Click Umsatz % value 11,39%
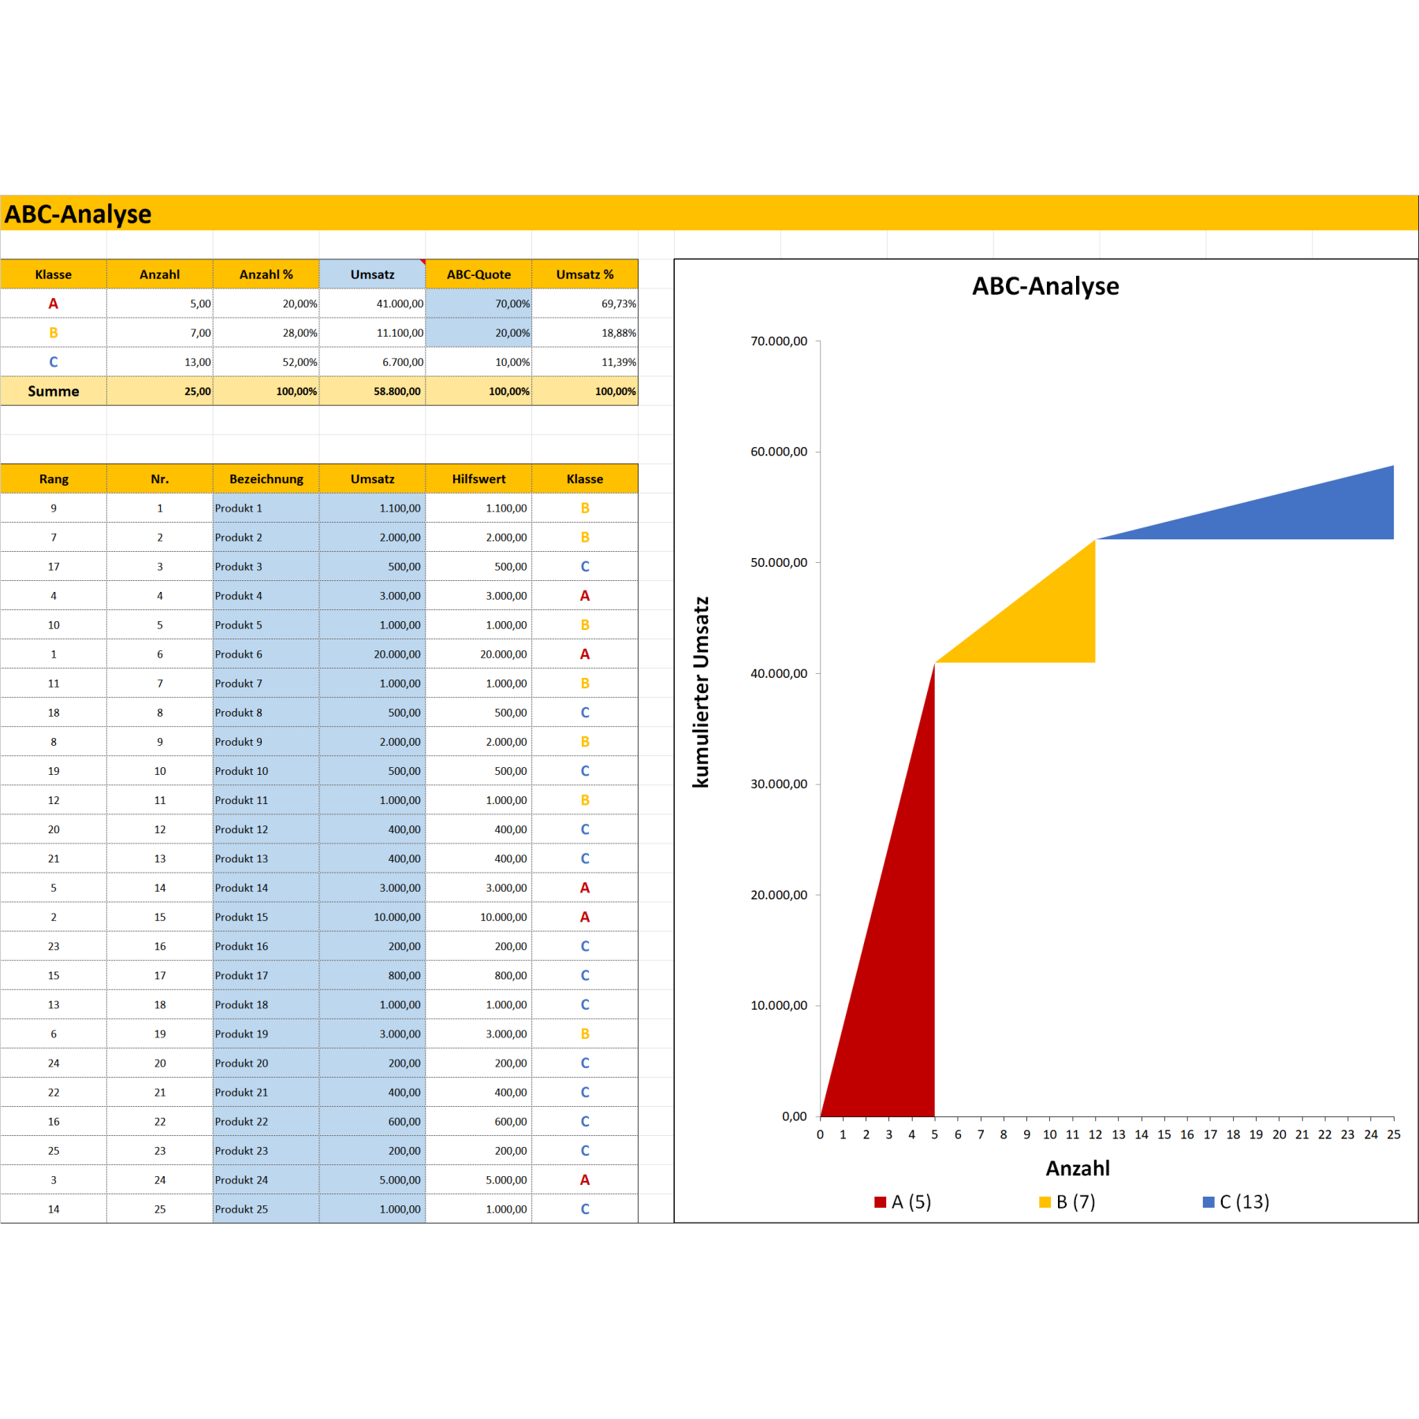This screenshot has width=1419, height=1419. click(585, 362)
